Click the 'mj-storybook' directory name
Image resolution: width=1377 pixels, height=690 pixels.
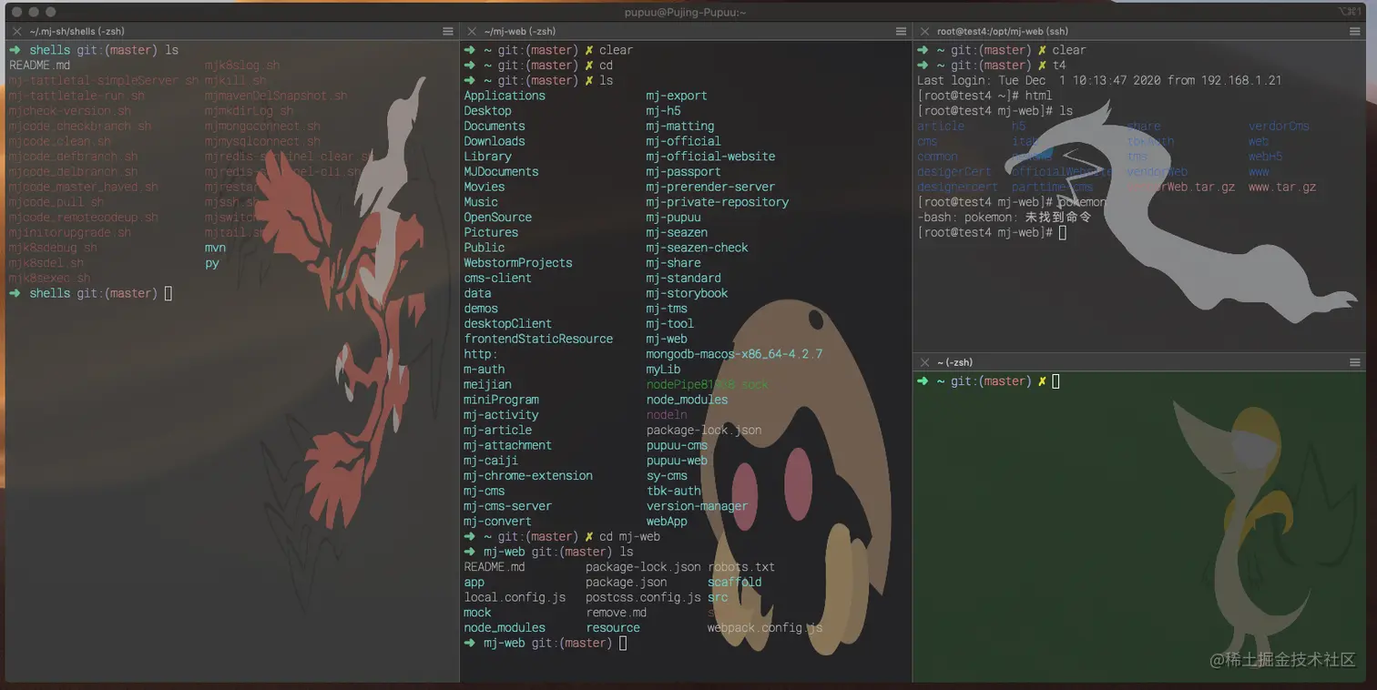pos(687,293)
